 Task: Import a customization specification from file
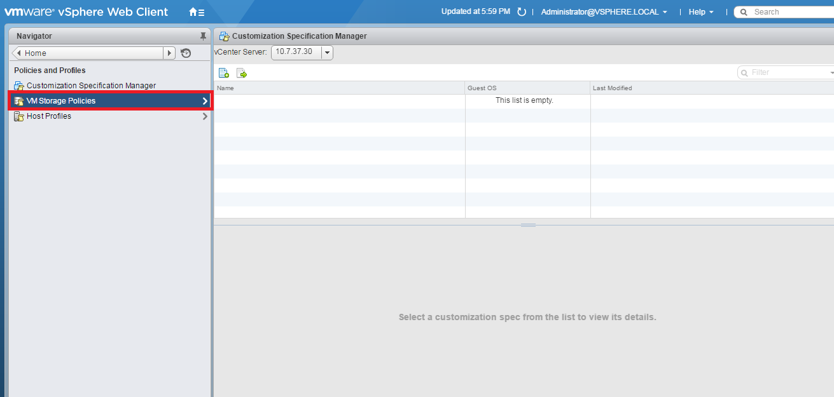tap(242, 73)
